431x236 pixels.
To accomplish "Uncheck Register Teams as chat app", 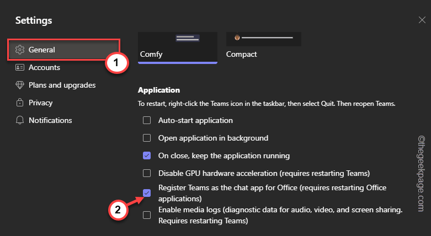I will tap(147, 193).
